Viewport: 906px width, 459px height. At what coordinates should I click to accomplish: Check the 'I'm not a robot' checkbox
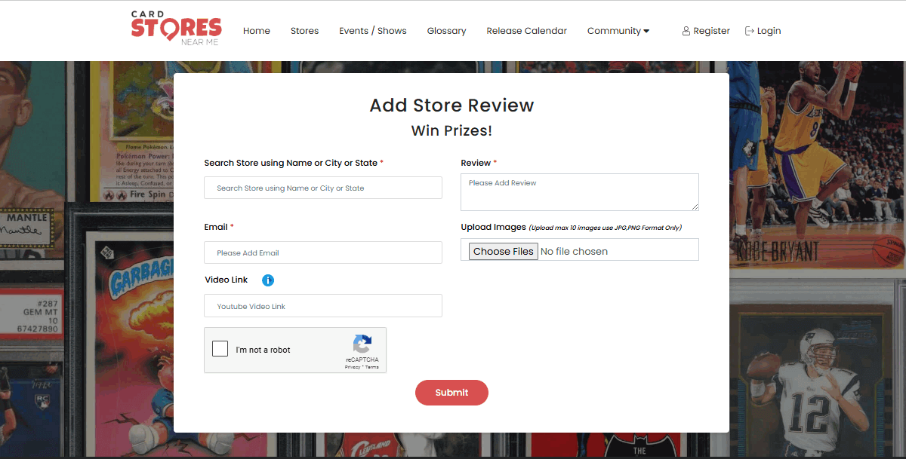coord(220,348)
